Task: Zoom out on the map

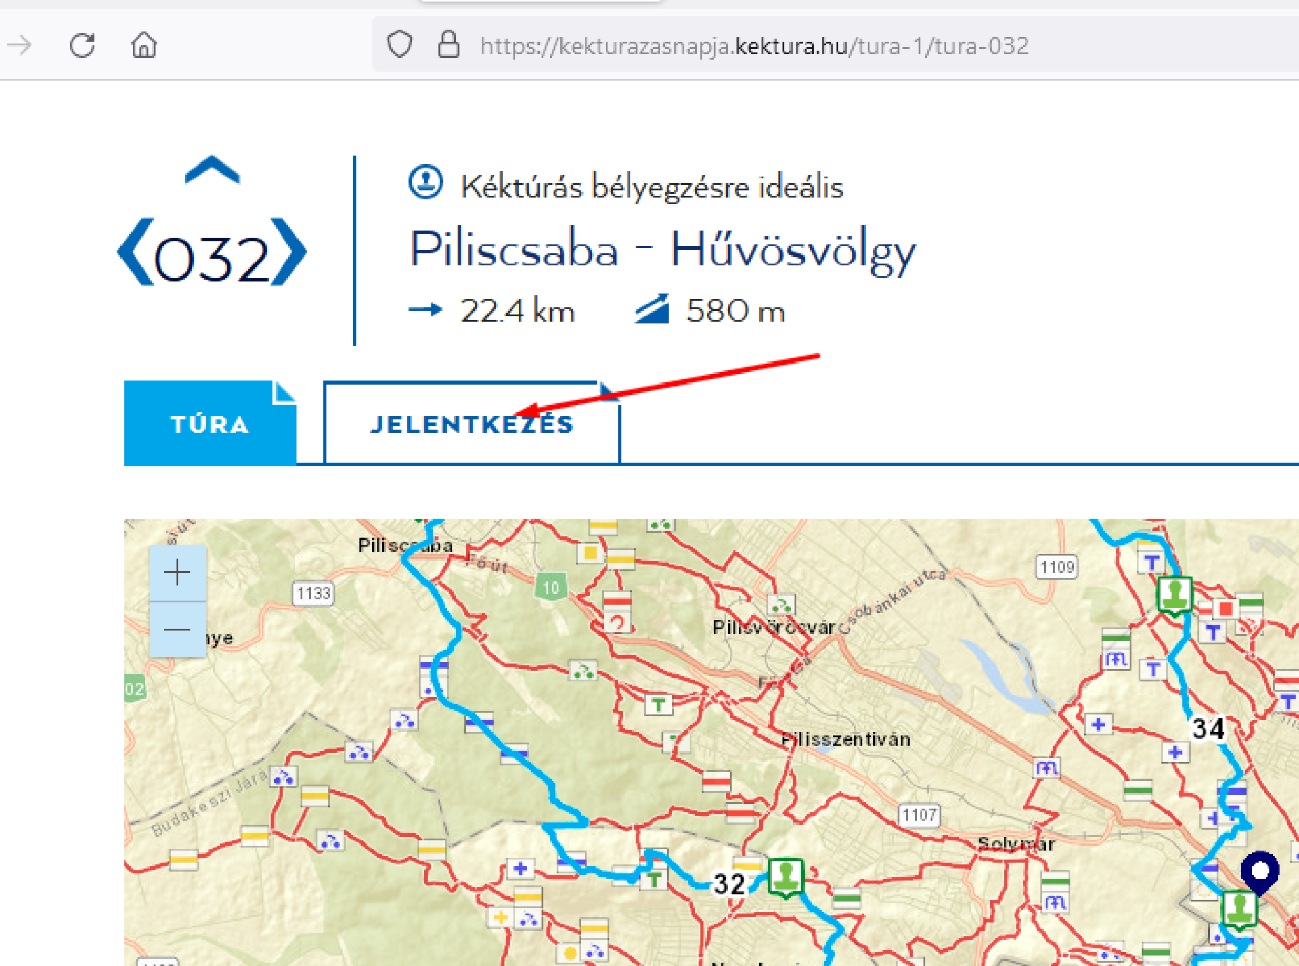Action: (177, 630)
